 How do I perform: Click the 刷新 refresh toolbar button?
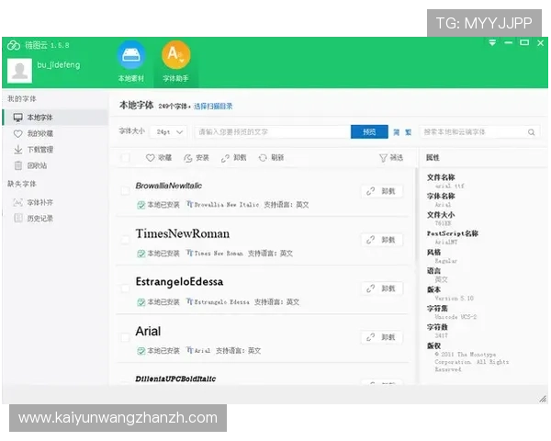tap(271, 158)
